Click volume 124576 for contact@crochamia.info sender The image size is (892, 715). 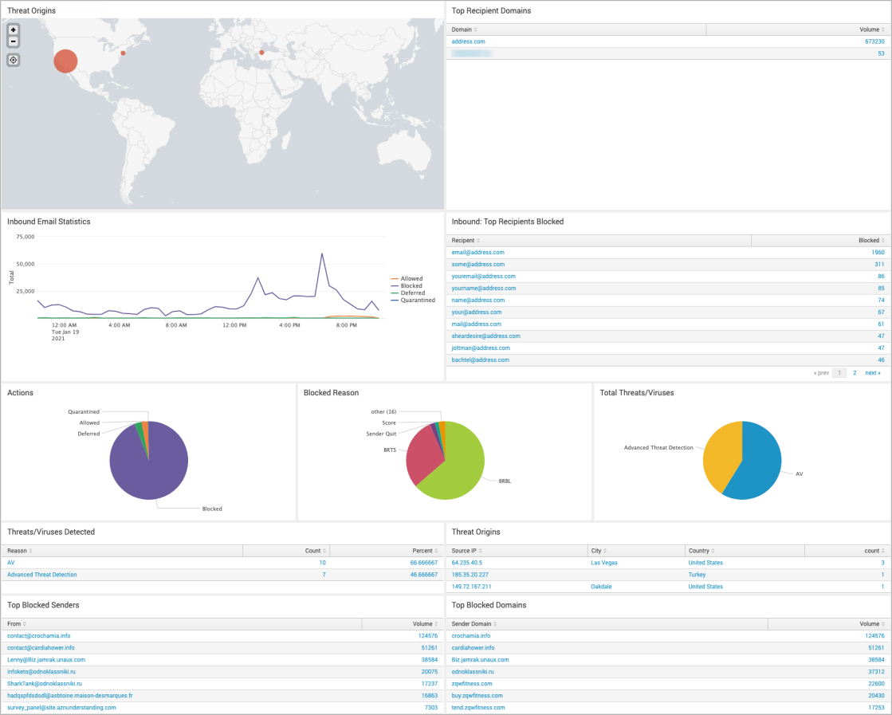click(428, 636)
